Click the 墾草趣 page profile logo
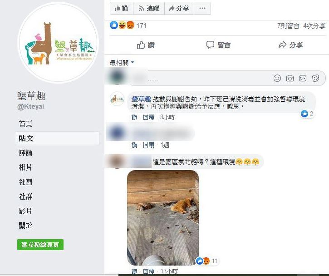Viewport: 329px width, 276px height. click(58, 42)
